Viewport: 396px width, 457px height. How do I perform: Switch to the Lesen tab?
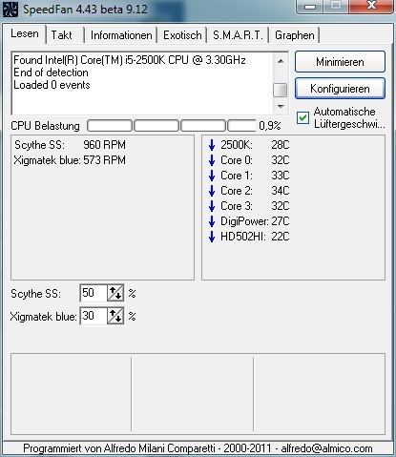[25, 33]
